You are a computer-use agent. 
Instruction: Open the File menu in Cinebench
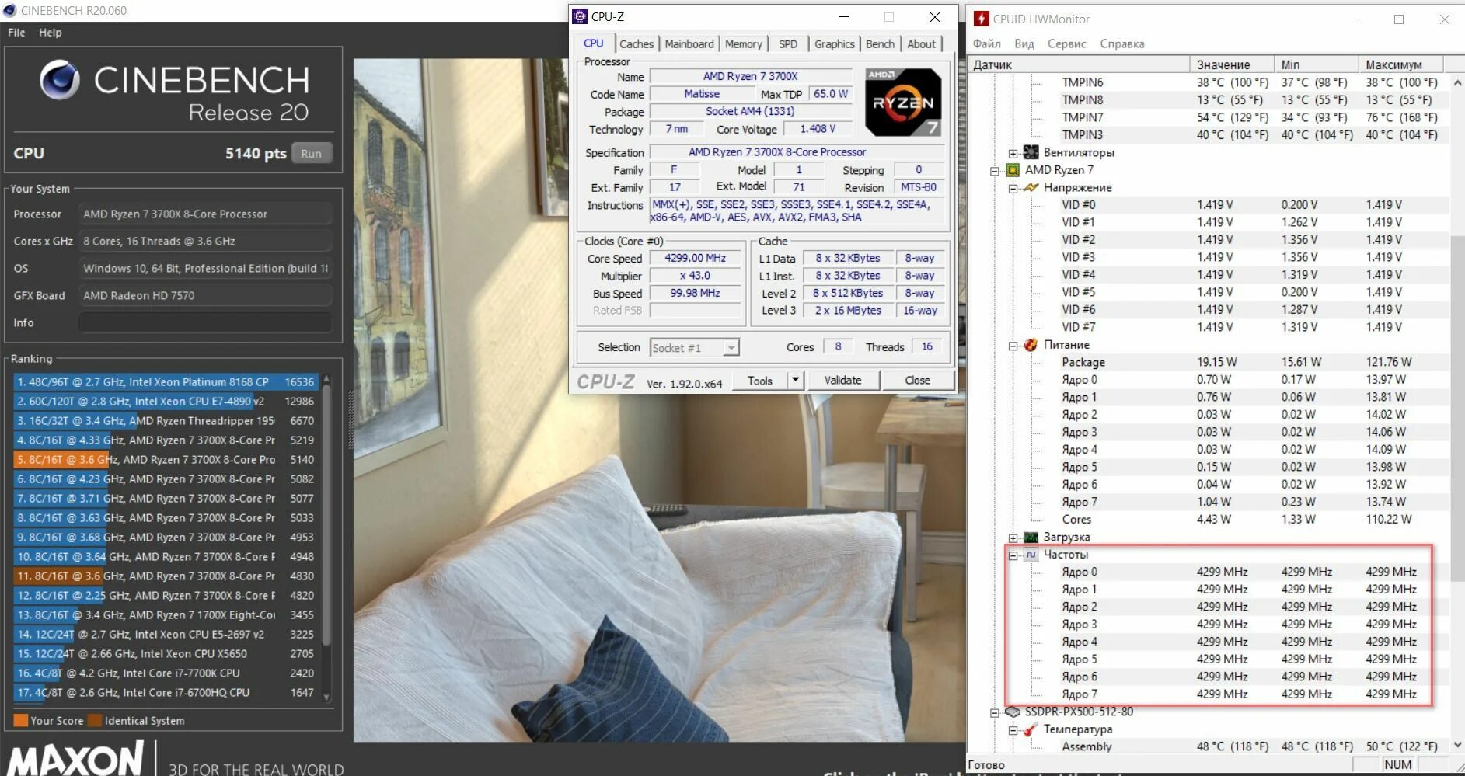(x=16, y=33)
